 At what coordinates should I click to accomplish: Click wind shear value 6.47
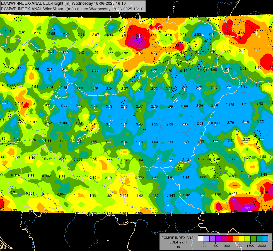(x=169, y=53)
